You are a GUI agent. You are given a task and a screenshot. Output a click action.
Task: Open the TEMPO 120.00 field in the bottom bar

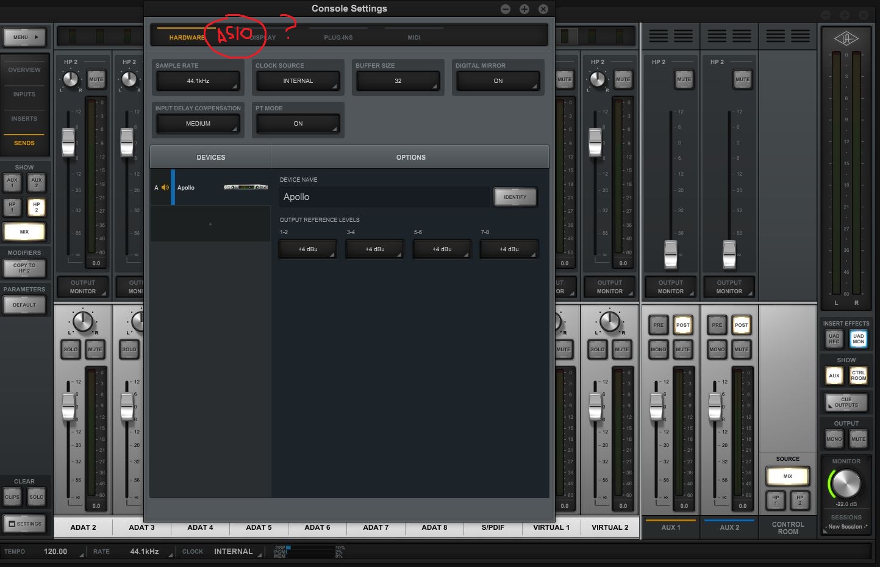pyautogui.click(x=55, y=552)
